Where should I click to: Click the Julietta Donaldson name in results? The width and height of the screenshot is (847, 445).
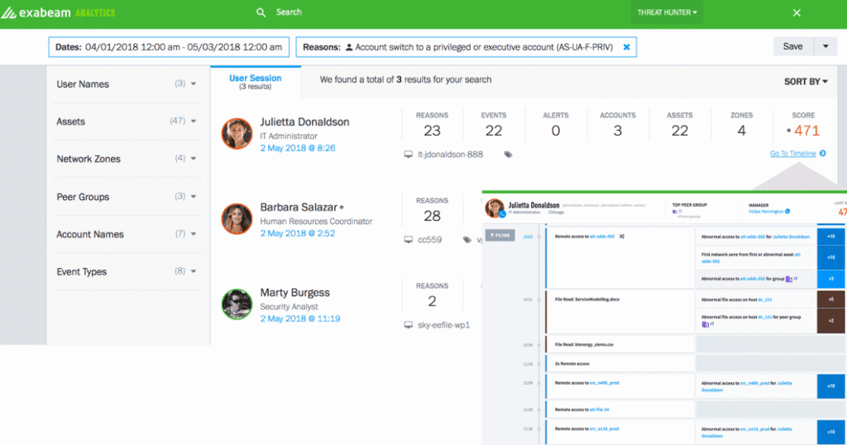(x=304, y=122)
